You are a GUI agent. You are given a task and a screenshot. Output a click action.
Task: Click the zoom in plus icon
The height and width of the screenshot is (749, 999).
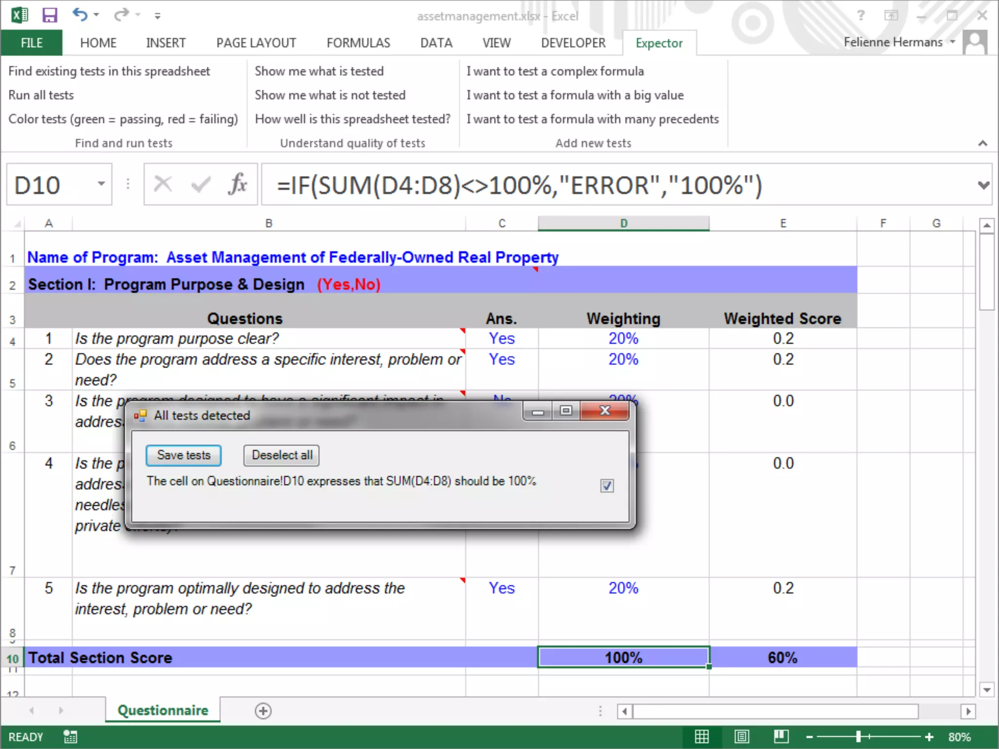click(x=929, y=737)
